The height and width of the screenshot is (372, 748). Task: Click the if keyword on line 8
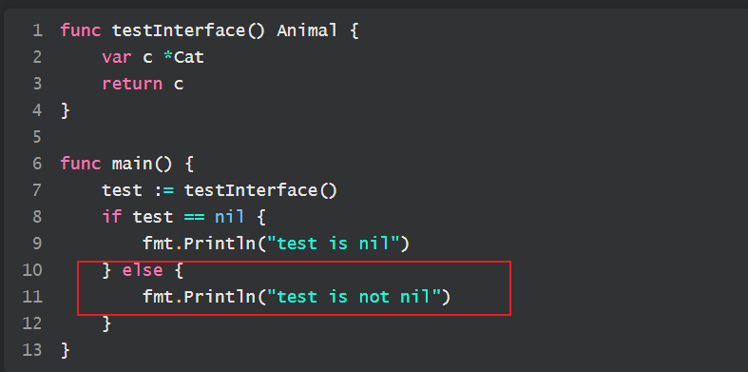tap(111, 218)
